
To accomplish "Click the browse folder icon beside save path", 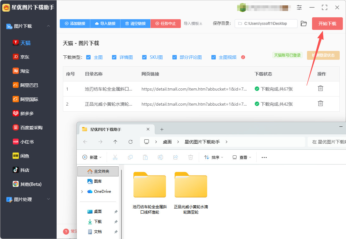I will [x=304, y=23].
